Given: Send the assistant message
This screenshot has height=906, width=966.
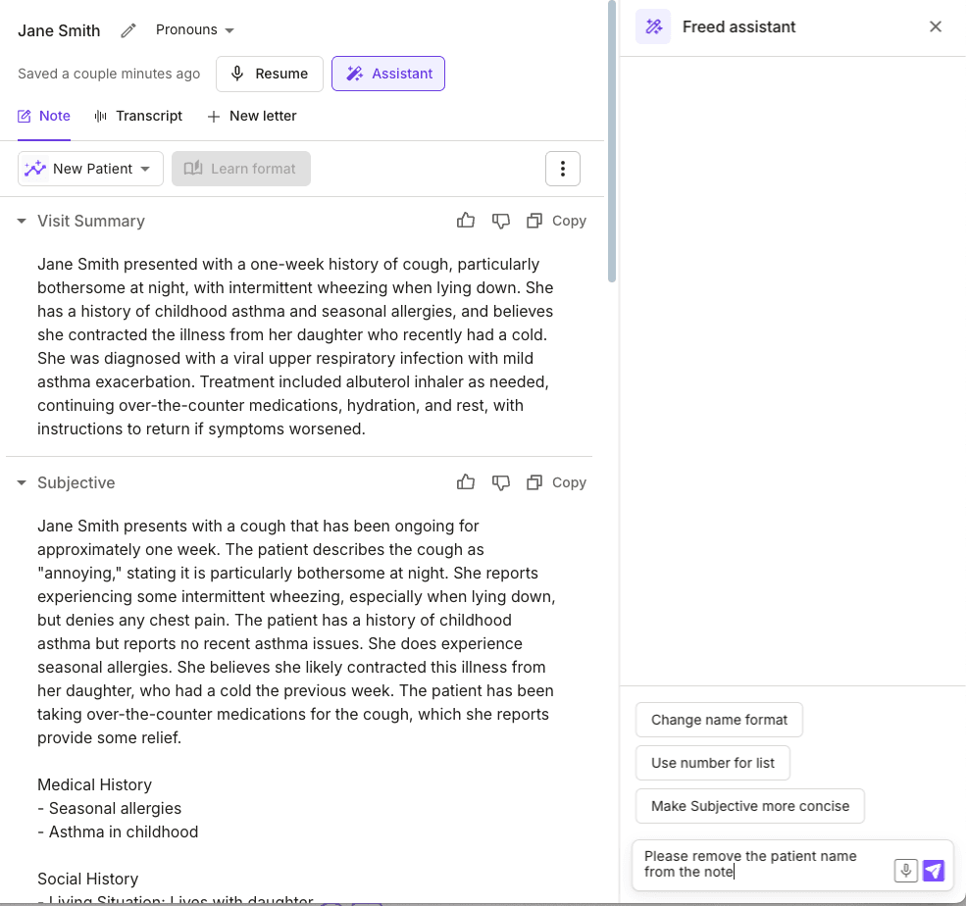Looking at the screenshot, I should pyautogui.click(x=934, y=871).
